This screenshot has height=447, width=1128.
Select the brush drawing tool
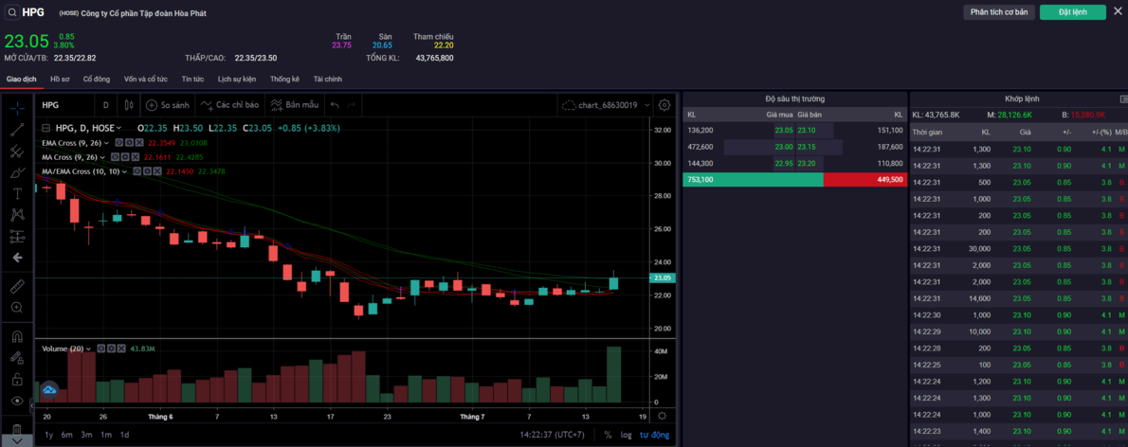click(17, 172)
